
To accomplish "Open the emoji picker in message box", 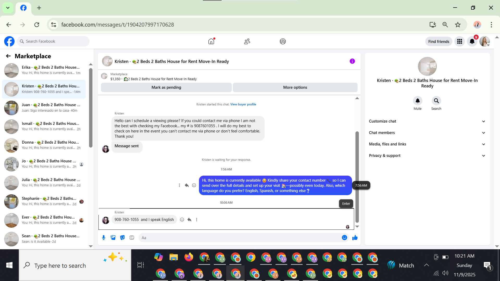I will pos(345,238).
